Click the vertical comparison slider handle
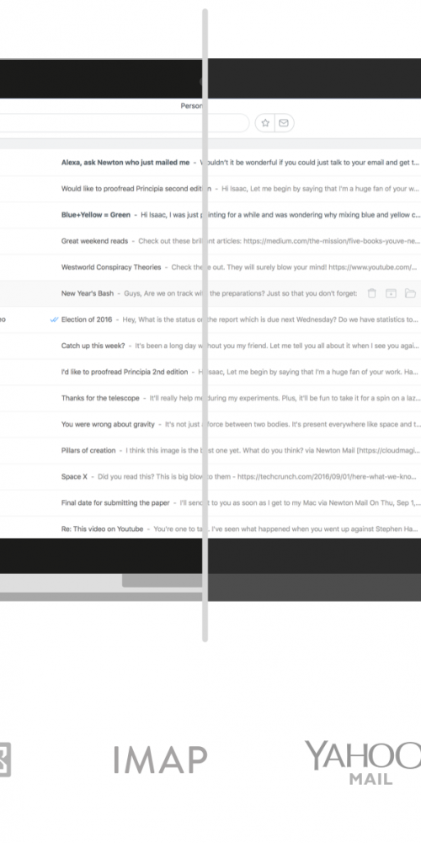 coord(205,325)
